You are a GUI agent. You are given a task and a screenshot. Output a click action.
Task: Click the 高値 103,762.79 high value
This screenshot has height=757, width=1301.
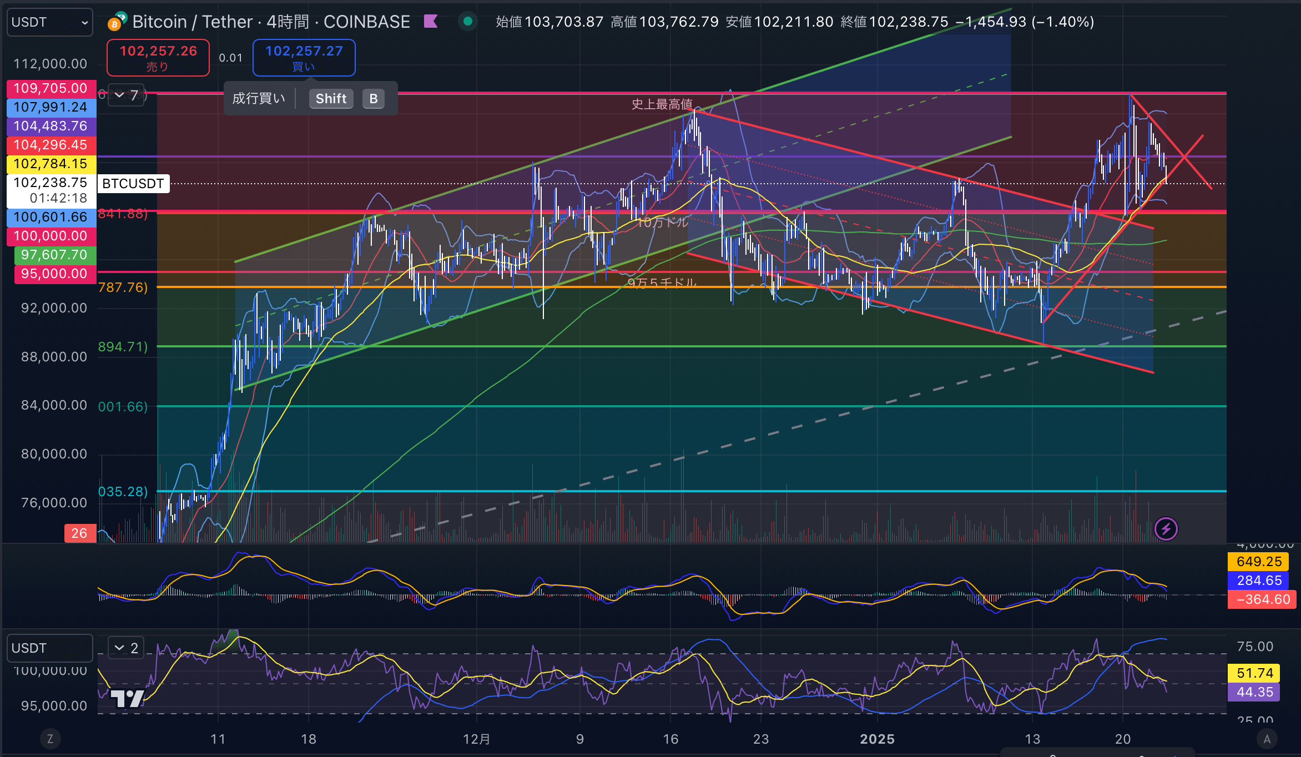(x=664, y=22)
